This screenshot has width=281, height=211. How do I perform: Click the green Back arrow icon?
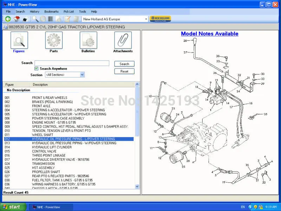click(x=8, y=19)
